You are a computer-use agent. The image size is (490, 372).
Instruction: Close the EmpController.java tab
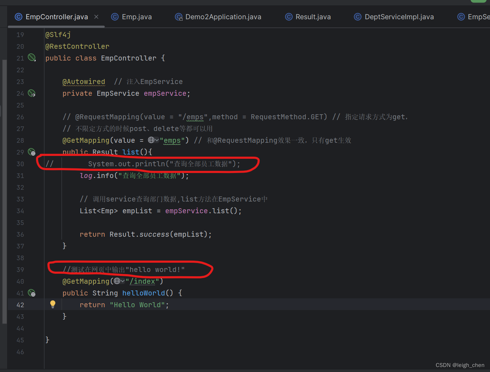96,17
